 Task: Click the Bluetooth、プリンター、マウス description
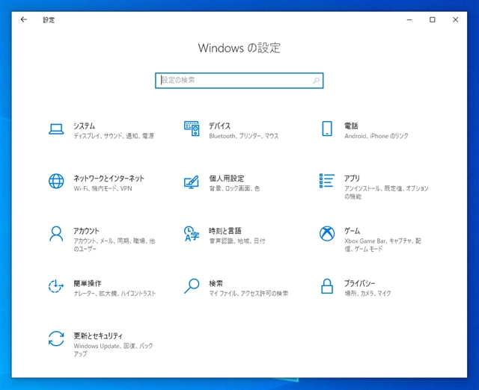(244, 136)
